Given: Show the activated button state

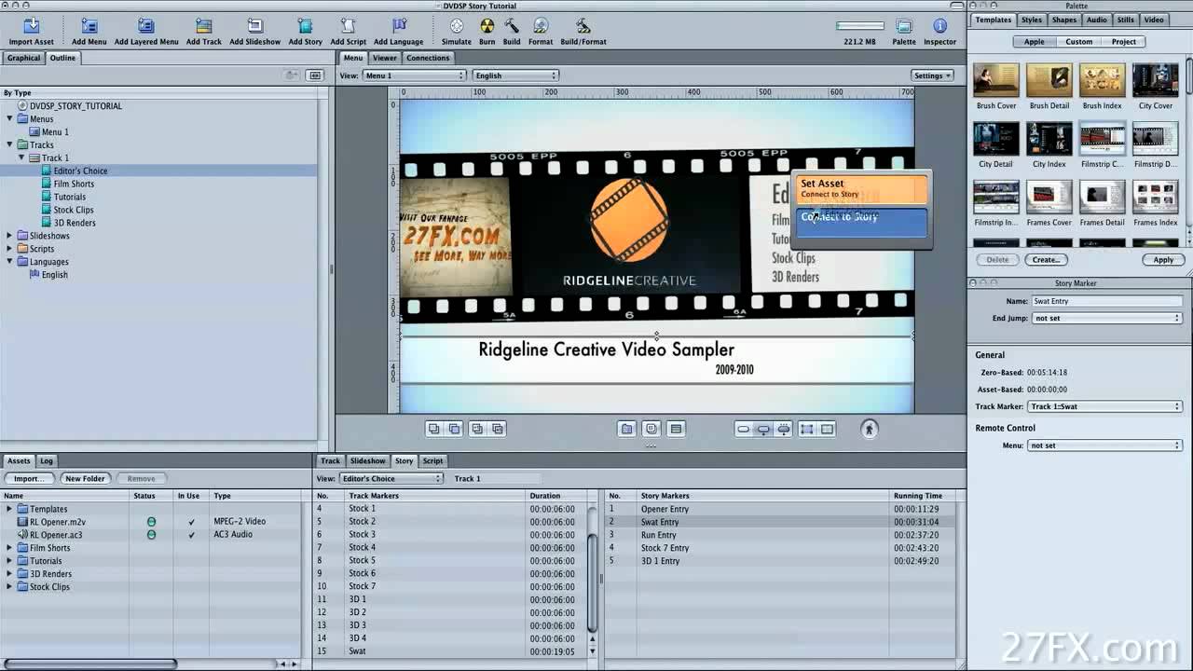Looking at the screenshot, I should coord(784,429).
